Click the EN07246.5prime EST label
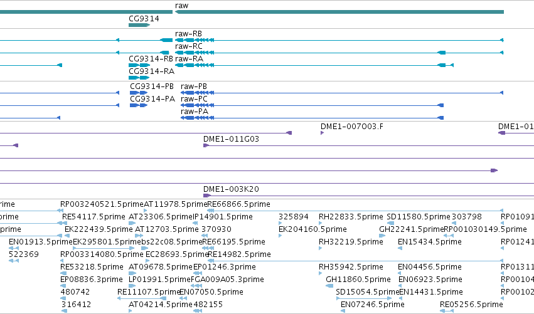The width and height of the screenshot is (534, 314). click(x=373, y=305)
